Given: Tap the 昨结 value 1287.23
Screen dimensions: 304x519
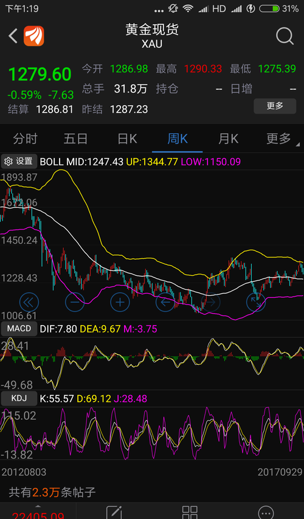Looking at the screenshot, I should point(129,109).
